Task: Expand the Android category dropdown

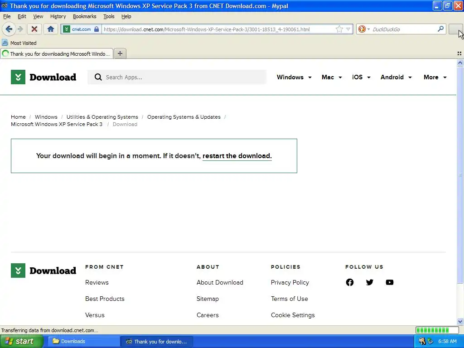Action: (396, 77)
